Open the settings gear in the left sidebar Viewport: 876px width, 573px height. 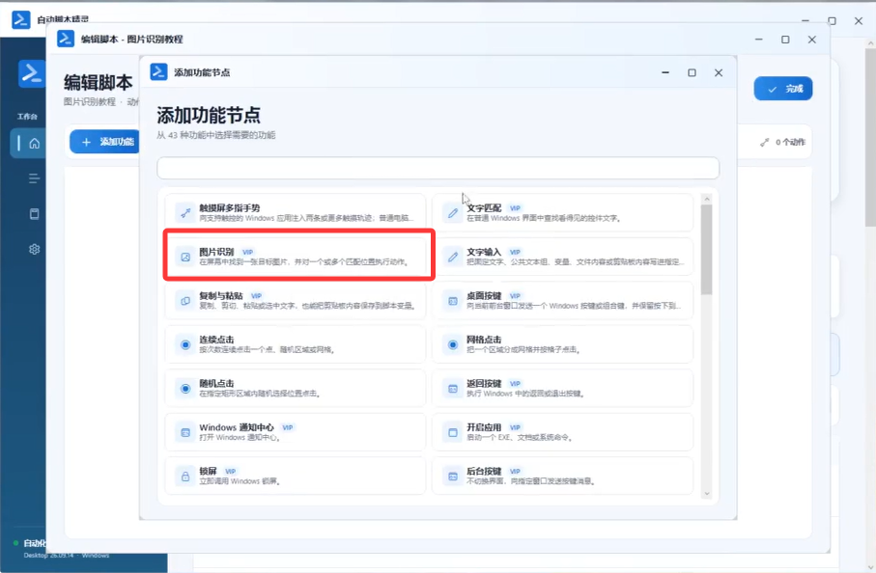34,249
